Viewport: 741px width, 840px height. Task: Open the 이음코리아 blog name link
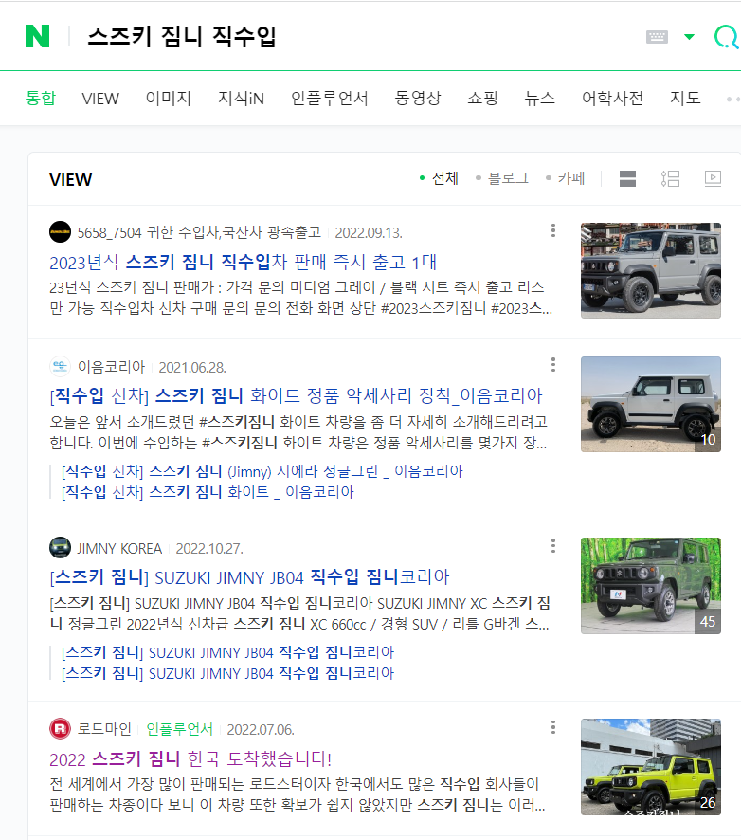[112, 367]
